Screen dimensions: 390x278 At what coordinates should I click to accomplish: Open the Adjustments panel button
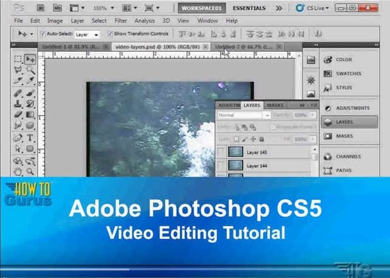coord(348,108)
